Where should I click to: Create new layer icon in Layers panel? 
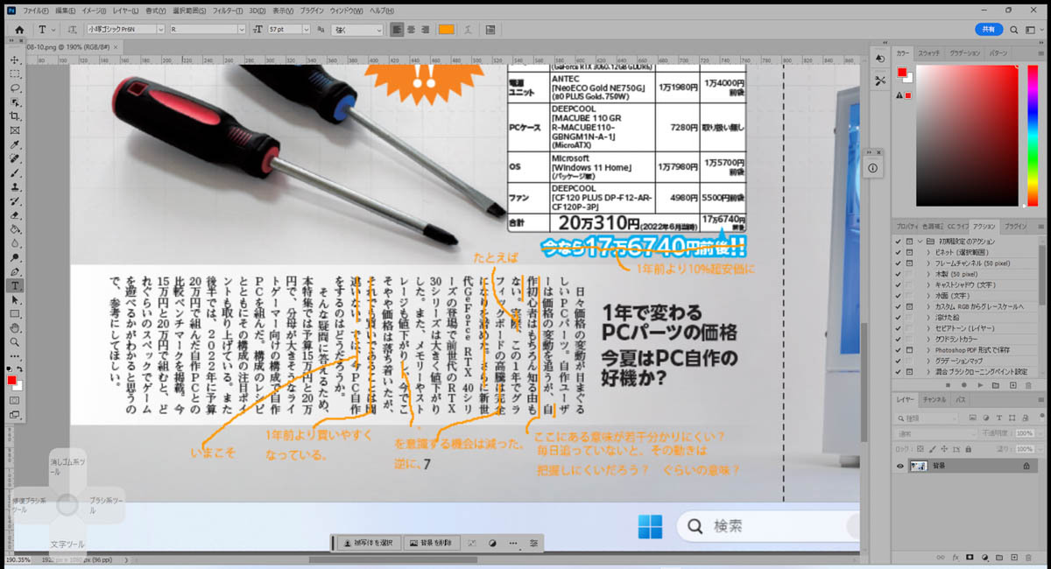pos(1013,556)
